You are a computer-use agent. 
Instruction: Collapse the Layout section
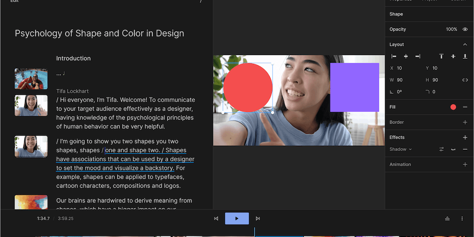tap(465, 44)
